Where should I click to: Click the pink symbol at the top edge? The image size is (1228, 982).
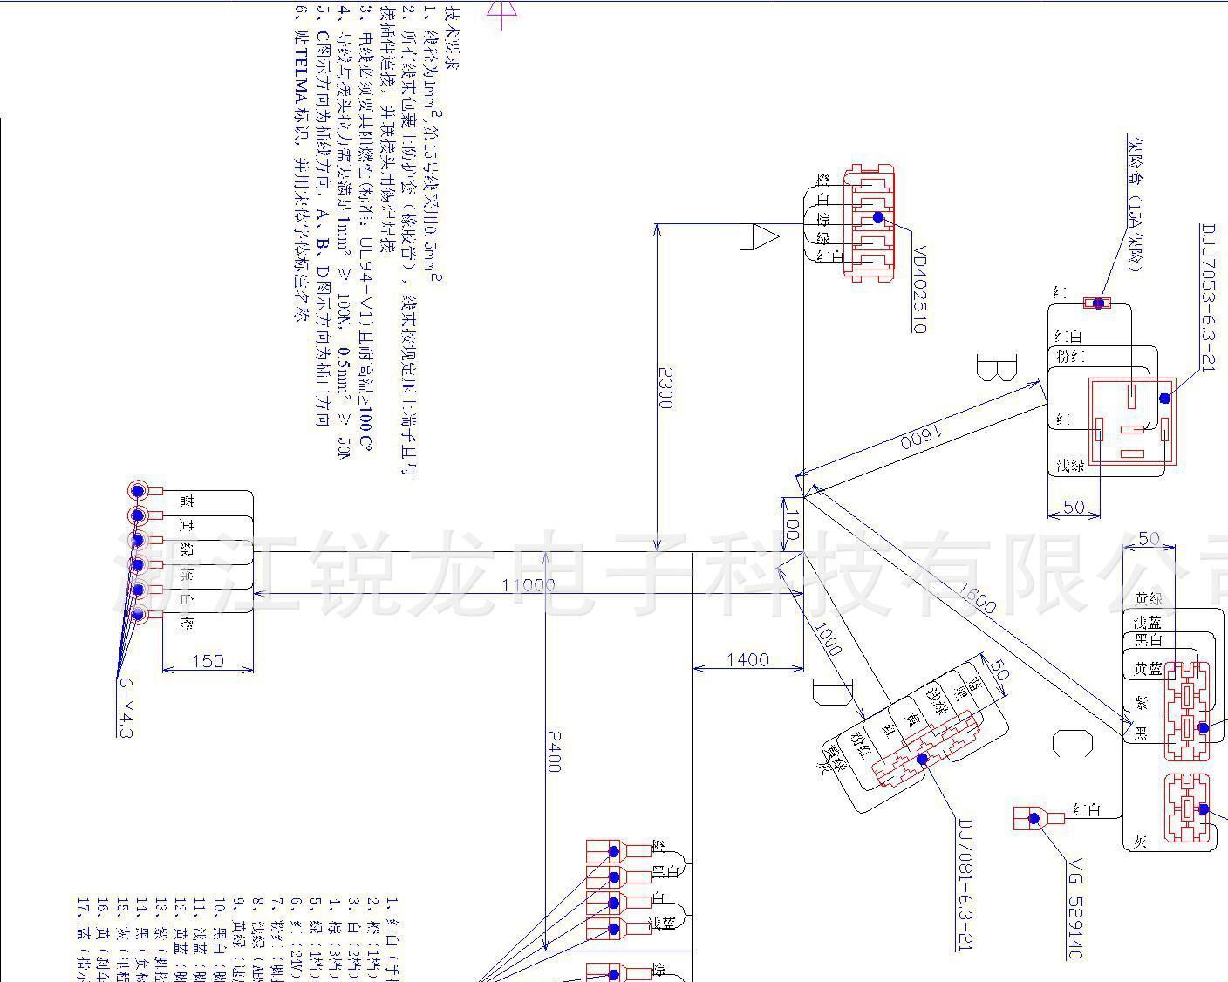pos(503,14)
